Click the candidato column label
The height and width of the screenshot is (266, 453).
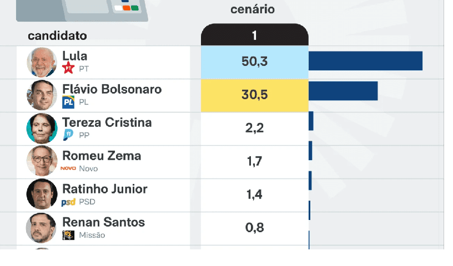pos(57,36)
